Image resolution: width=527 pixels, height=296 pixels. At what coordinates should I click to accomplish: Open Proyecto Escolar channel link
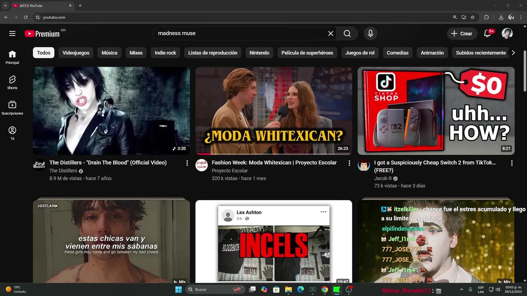[230, 171]
